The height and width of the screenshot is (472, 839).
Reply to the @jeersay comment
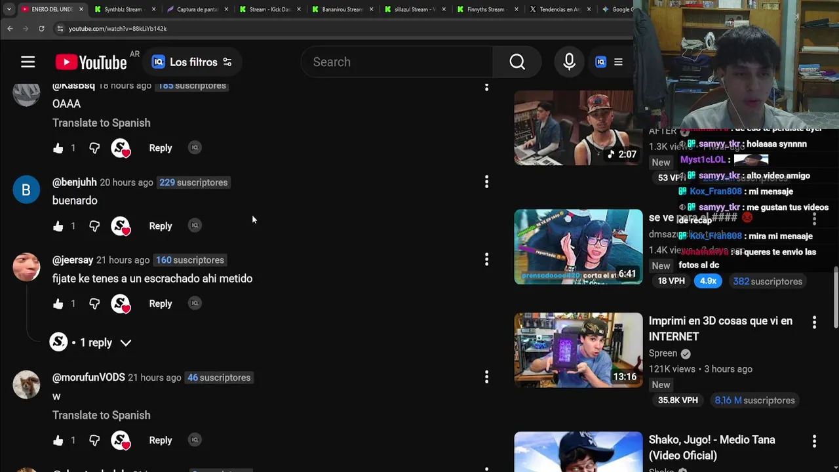[161, 304]
